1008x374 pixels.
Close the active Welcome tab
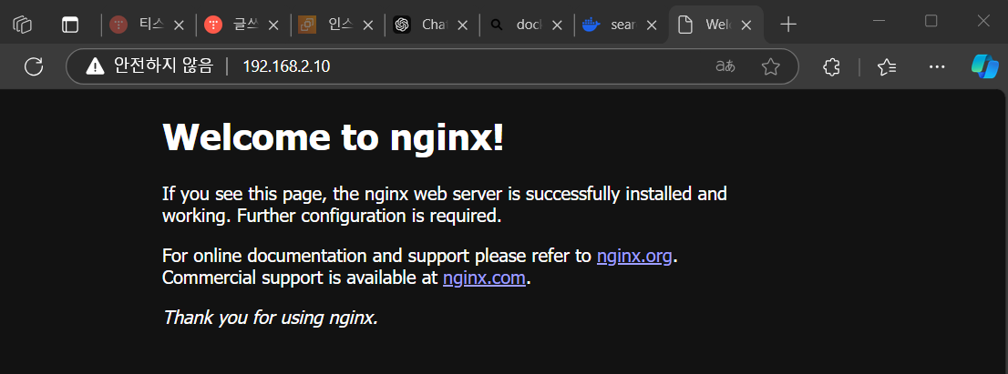tap(746, 25)
